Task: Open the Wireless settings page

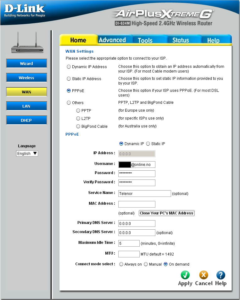Action: [x=26, y=78]
